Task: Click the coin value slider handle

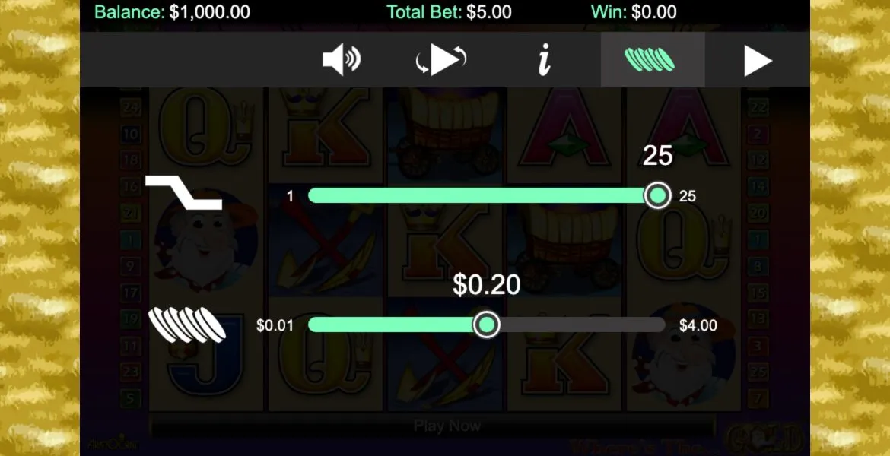Action: point(486,325)
